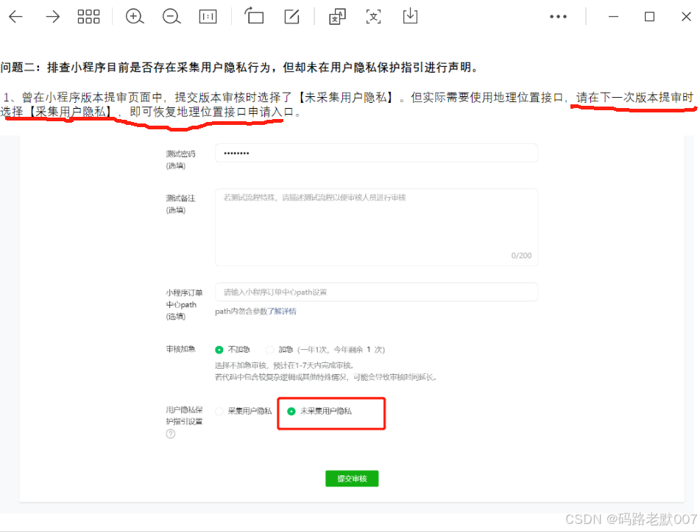Choose the 采集用户隐私 option
Image resolution: width=700 pixels, height=532 pixels.
[x=219, y=412]
